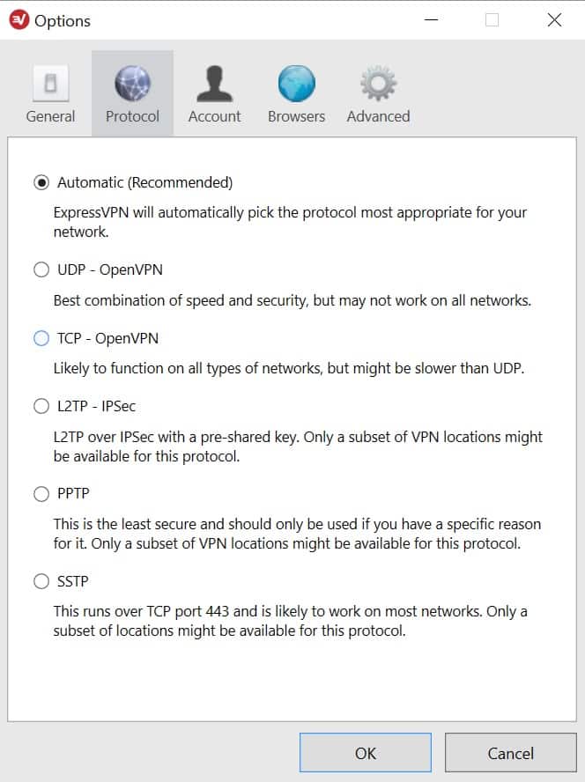This screenshot has width=585, height=782.
Task: Open the General tab switch icon
Action: pyautogui.click(x=50, y=84)
